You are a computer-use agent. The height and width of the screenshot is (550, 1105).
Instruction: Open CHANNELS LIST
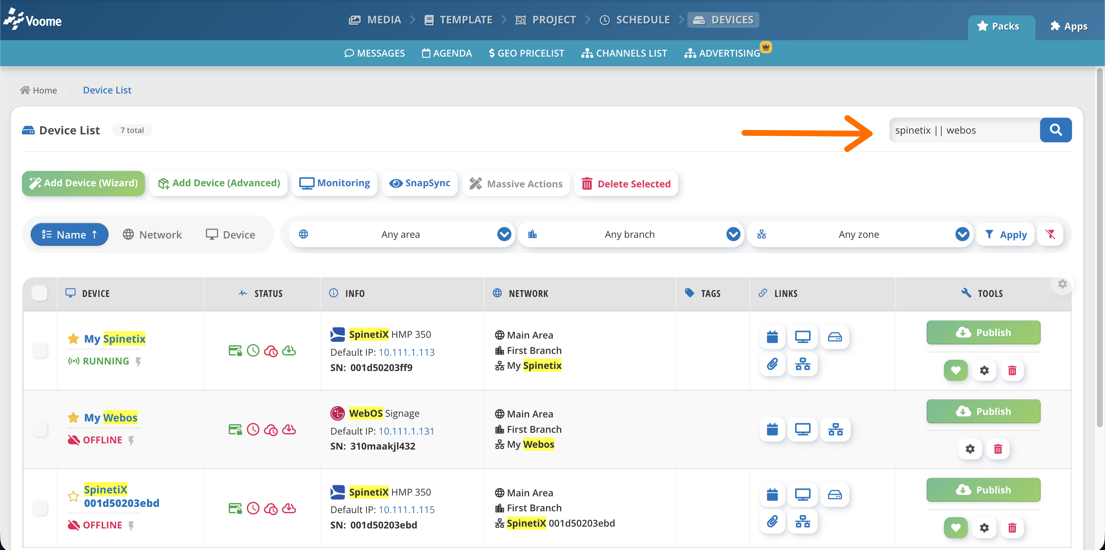point(624,53)
